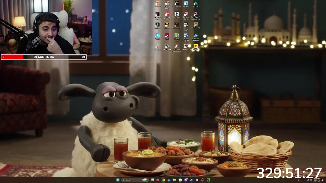Image resolution: width=326 pixels, height=183 pixels.
Task: Open RISK Global Domination shortcut
Action: tap(176, 48)
